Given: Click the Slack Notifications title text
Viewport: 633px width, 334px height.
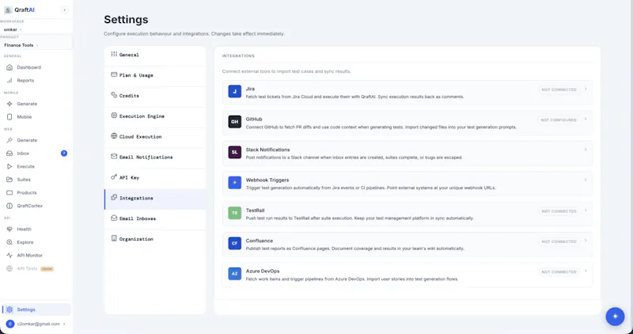Looking at the screenshot, I should (x=267, y=150).
